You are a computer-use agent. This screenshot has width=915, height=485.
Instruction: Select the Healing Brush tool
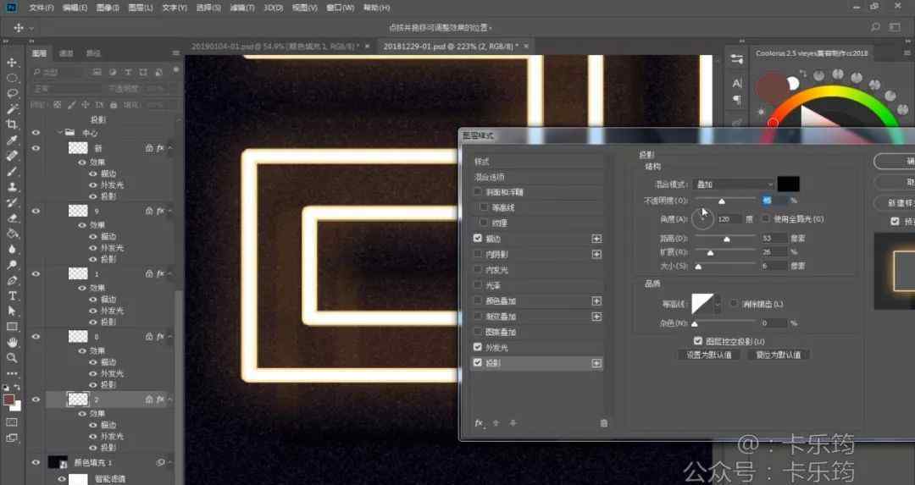[12, 156]
